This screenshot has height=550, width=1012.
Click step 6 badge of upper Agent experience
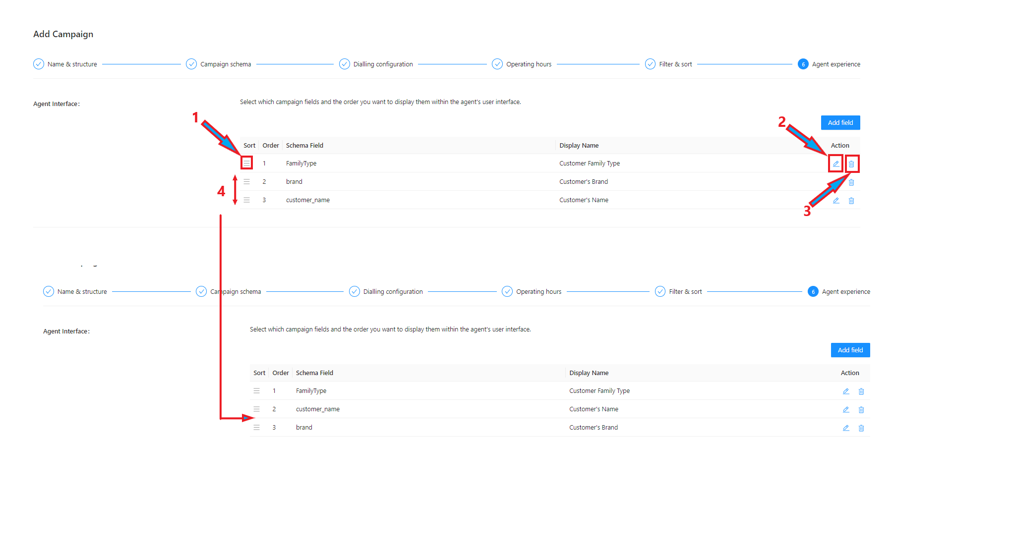coord(803,64)
